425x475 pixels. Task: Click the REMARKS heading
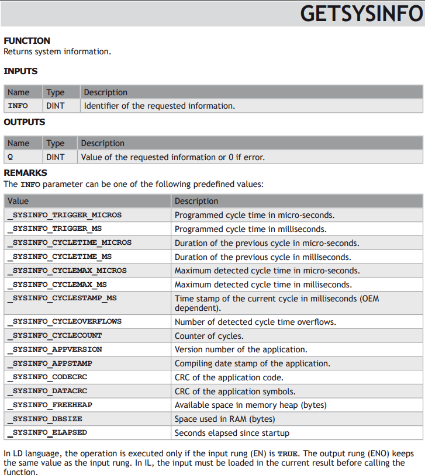[26, 173]
